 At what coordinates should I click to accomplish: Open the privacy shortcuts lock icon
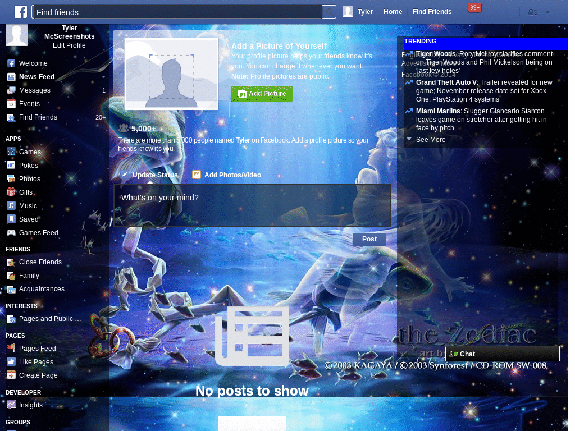(x=532, y=12)
